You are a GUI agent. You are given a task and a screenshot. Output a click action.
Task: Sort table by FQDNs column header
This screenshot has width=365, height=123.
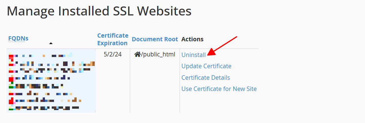(18, 38)
